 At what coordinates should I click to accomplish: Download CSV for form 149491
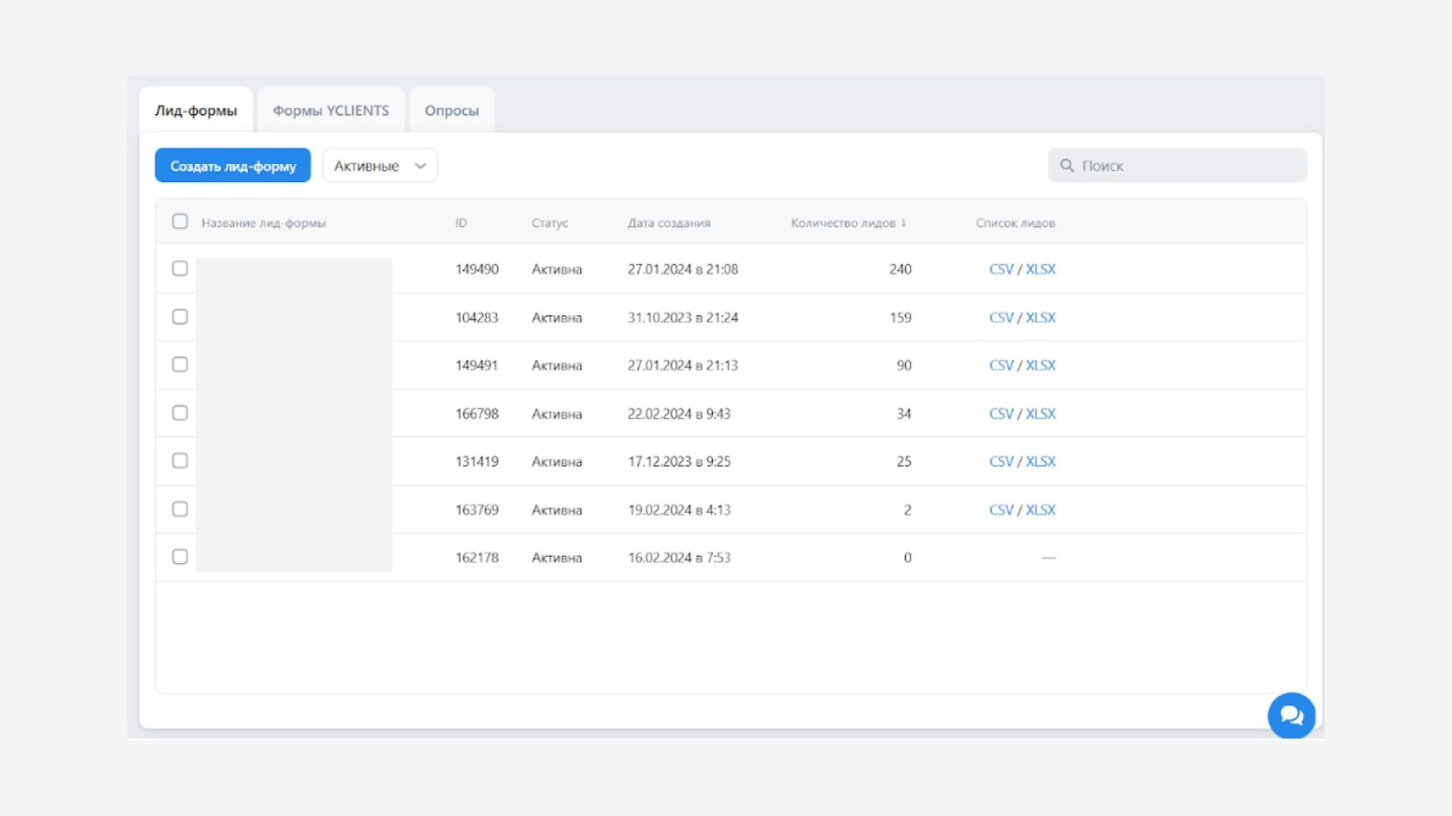click(x=1001, y=365)
